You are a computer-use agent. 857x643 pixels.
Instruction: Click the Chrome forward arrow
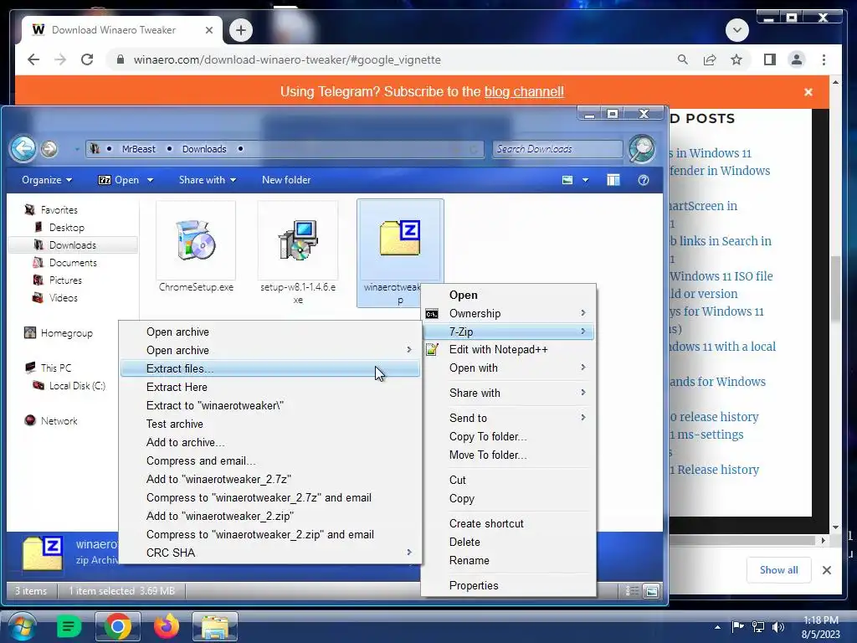pyautogui.click(x=60, y=59)
